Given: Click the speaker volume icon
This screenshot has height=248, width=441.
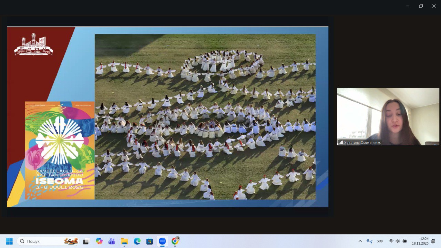Looking at the screenshot, I should 398,241.
